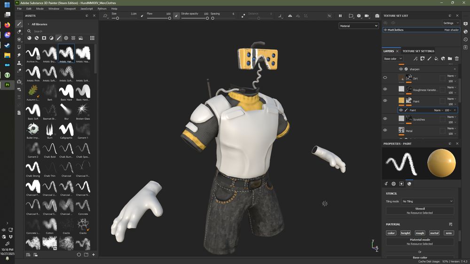Toggle visibility of Metal layer
The height and width of the screenshot is (264, 470).
pos(385,130)
